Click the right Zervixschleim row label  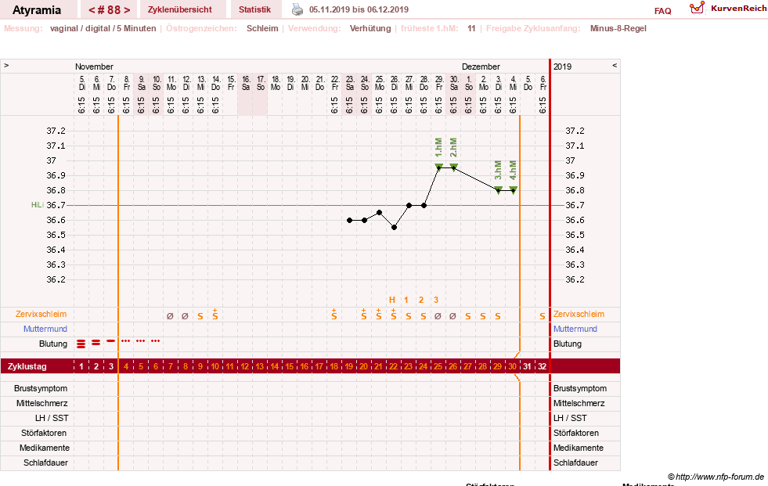coord(579,314)
